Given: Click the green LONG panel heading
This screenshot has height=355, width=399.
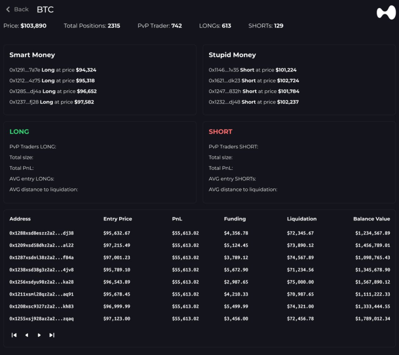Looking at the screenshot, I should tap(19, 132).
